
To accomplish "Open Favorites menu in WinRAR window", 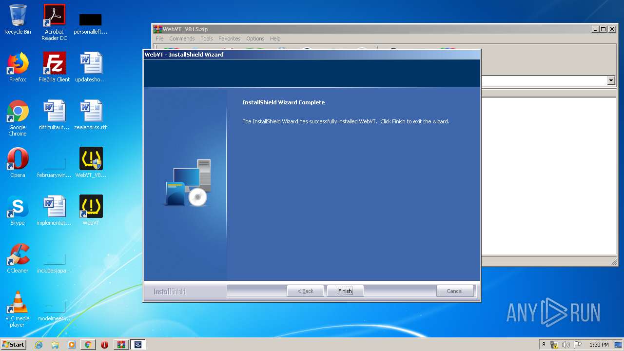I will 229,39.
